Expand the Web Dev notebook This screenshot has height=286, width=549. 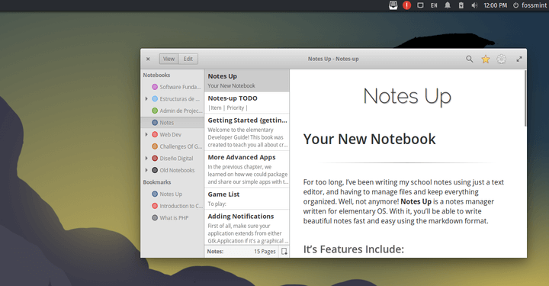[x=146, y=134]
